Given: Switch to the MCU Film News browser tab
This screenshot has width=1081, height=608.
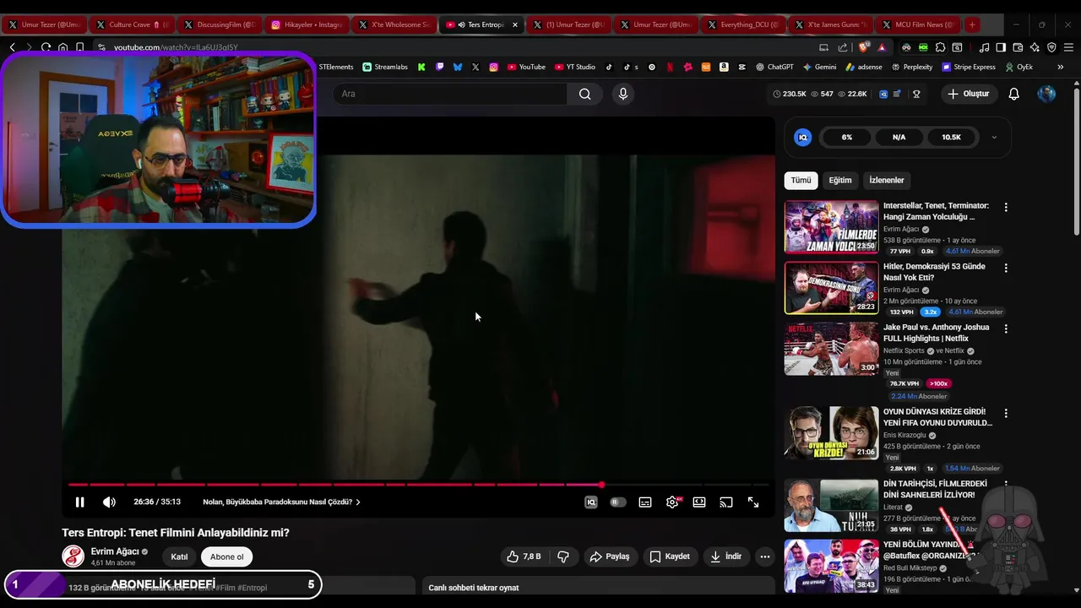Looking at the screenshot, I should [x=919, y=24].
